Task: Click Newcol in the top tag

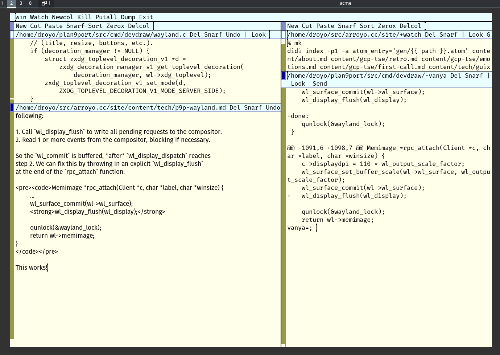Action: point(62,17)
